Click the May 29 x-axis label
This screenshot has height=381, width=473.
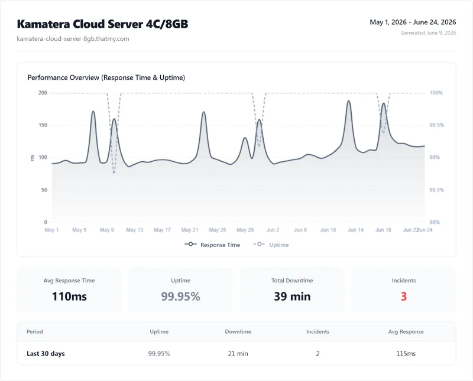tap(245, 230)
